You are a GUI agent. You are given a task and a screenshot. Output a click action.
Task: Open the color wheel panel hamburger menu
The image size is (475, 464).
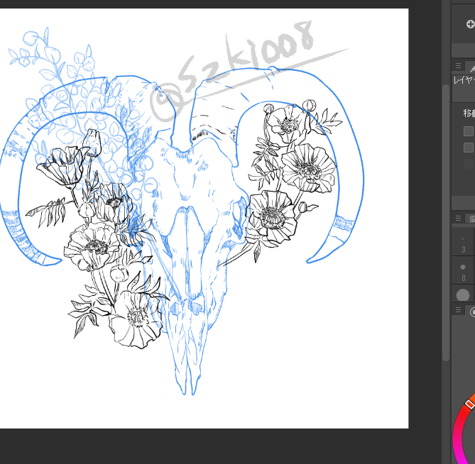click(459, 310)
